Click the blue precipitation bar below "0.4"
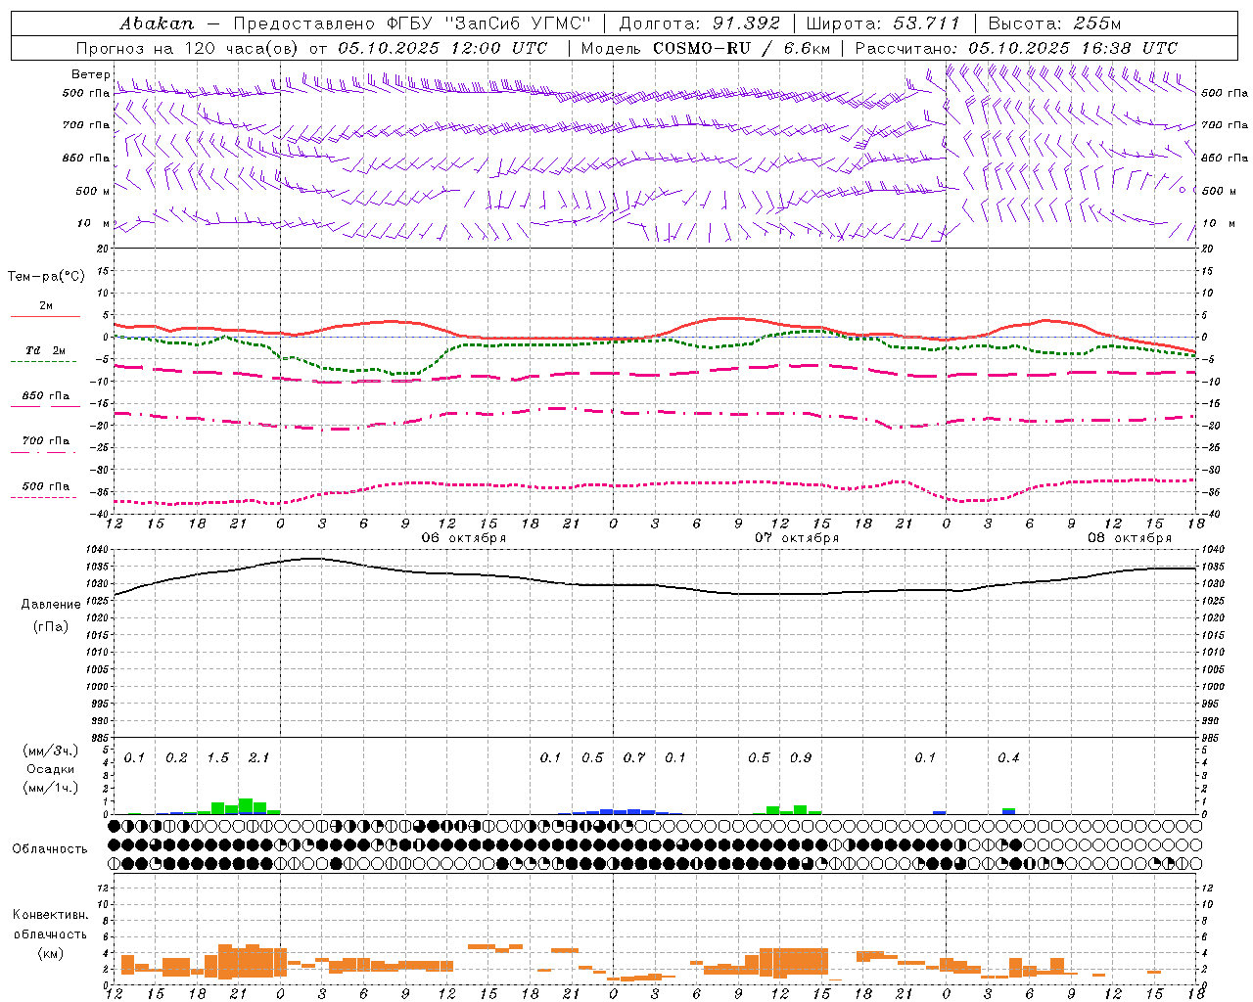 click(x=1008, y=811)
